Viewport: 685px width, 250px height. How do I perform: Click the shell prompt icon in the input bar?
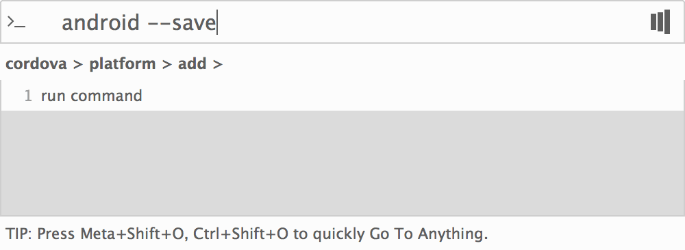16,23
